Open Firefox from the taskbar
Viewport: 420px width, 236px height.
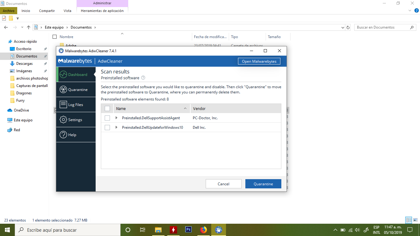pos(204,230)
